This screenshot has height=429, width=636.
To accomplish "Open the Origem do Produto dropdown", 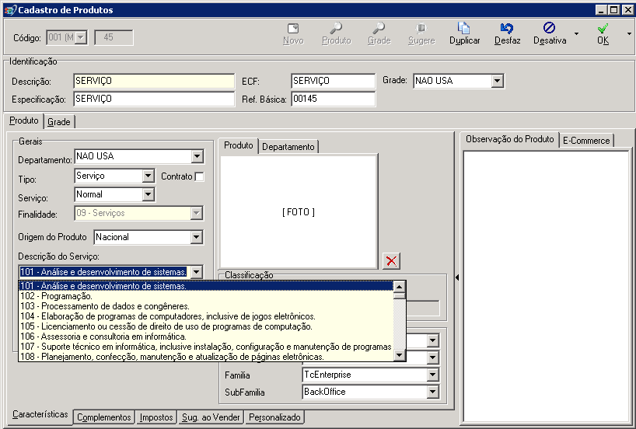I will 196,237.
